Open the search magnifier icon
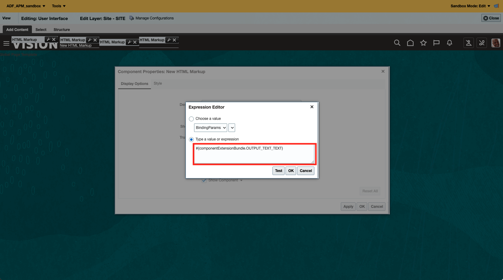The height and width of the screenshot is (280, 503). pos(397,43)
